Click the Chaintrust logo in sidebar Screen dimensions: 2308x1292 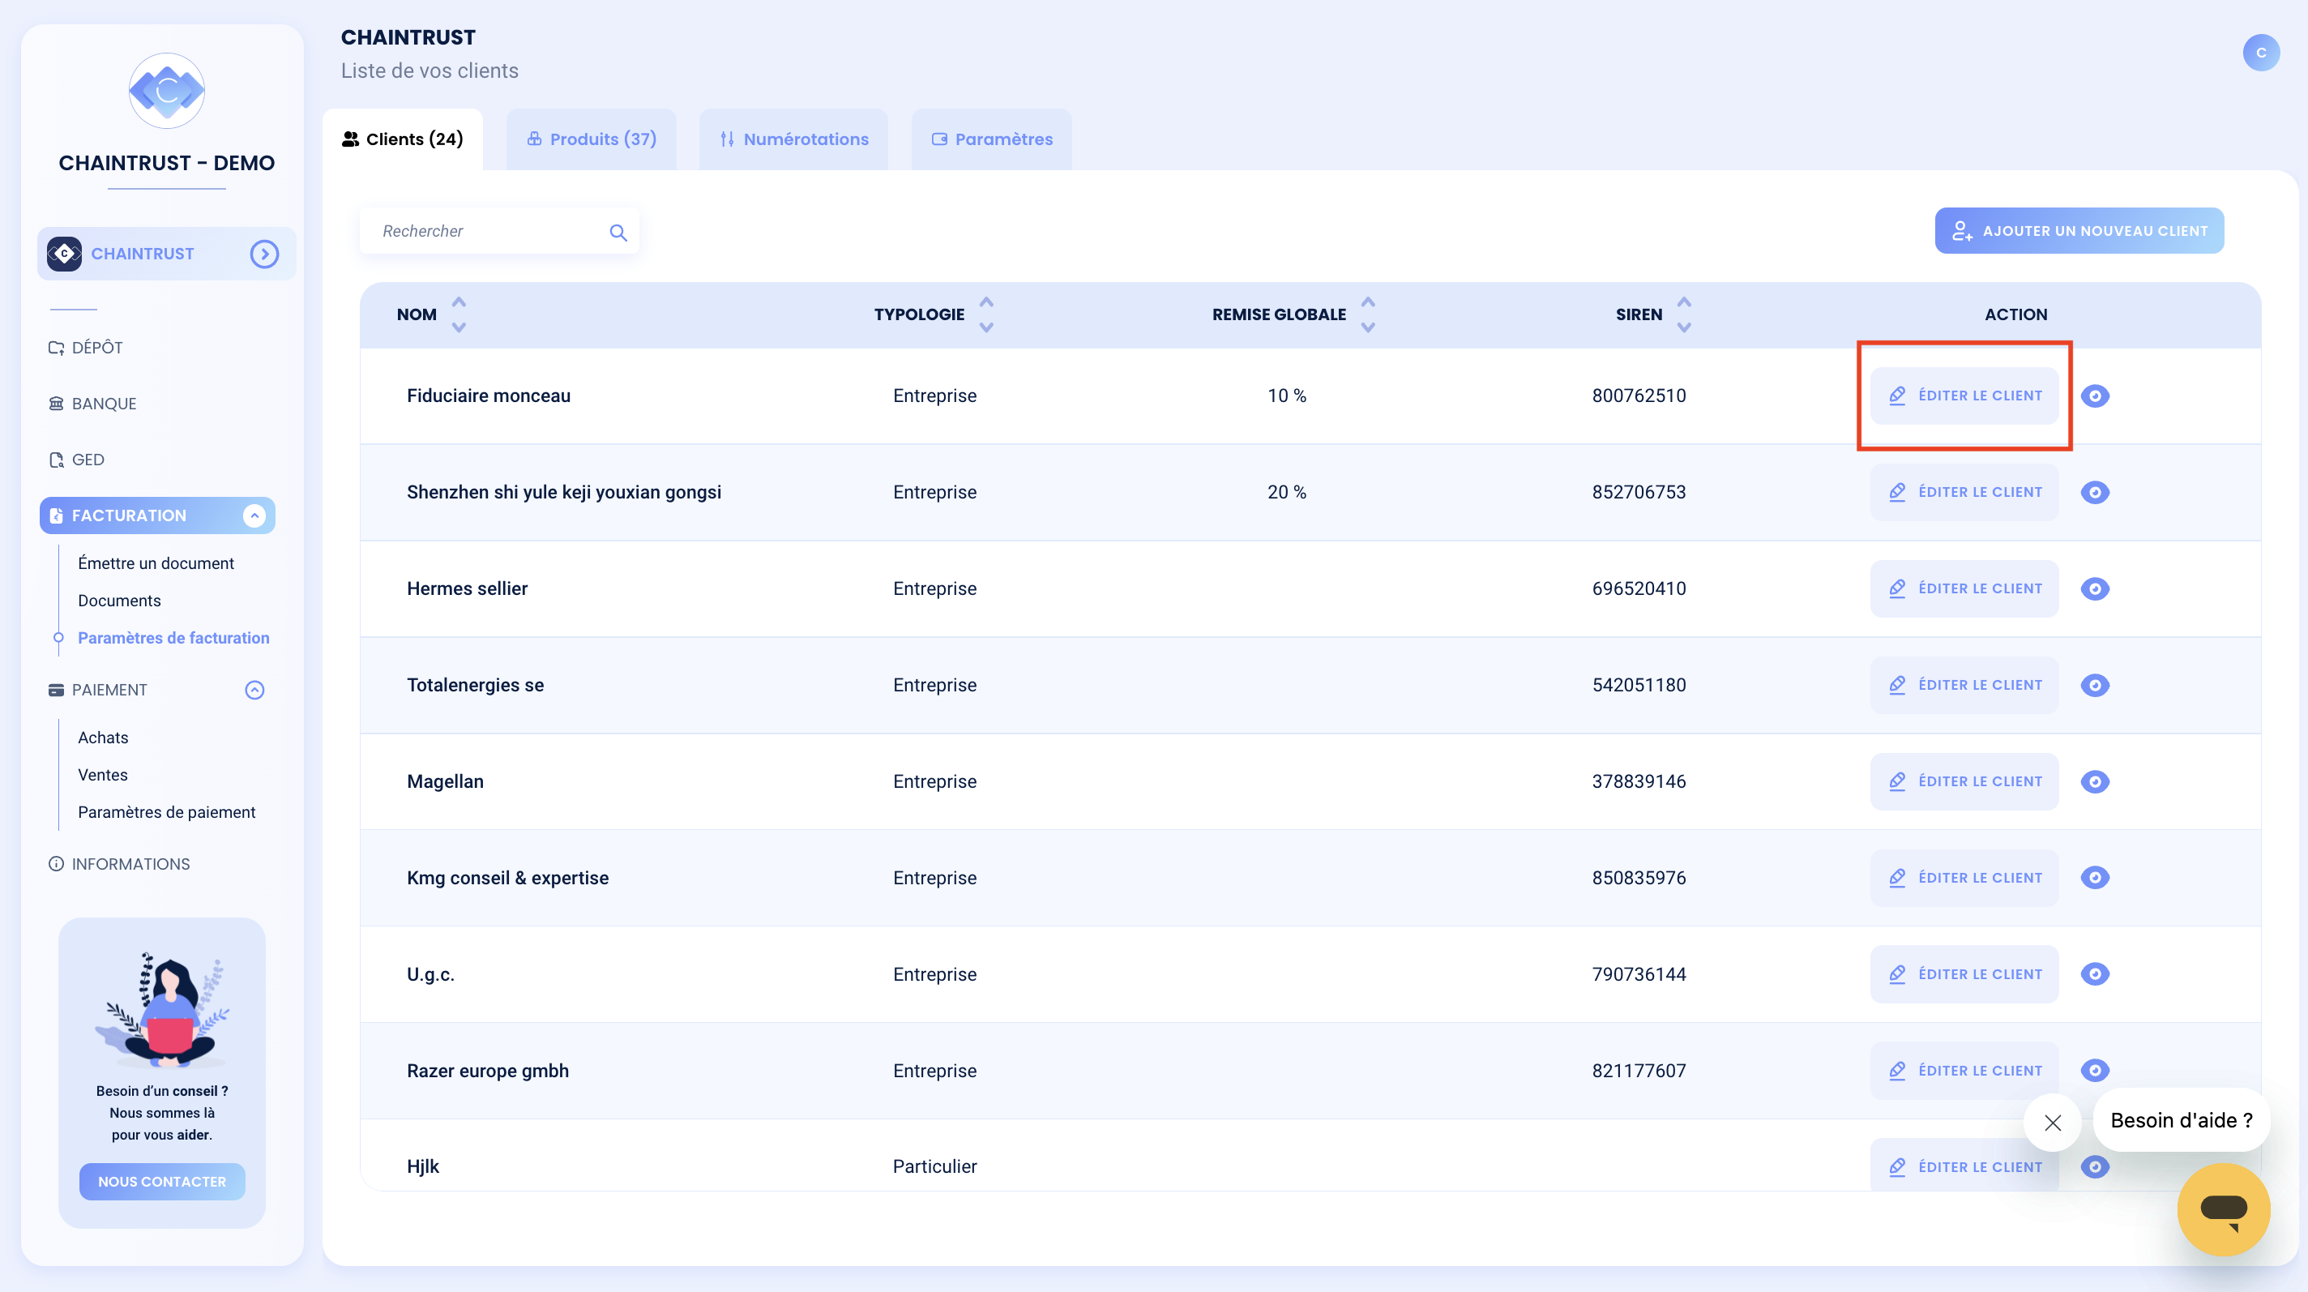[167, 91]
